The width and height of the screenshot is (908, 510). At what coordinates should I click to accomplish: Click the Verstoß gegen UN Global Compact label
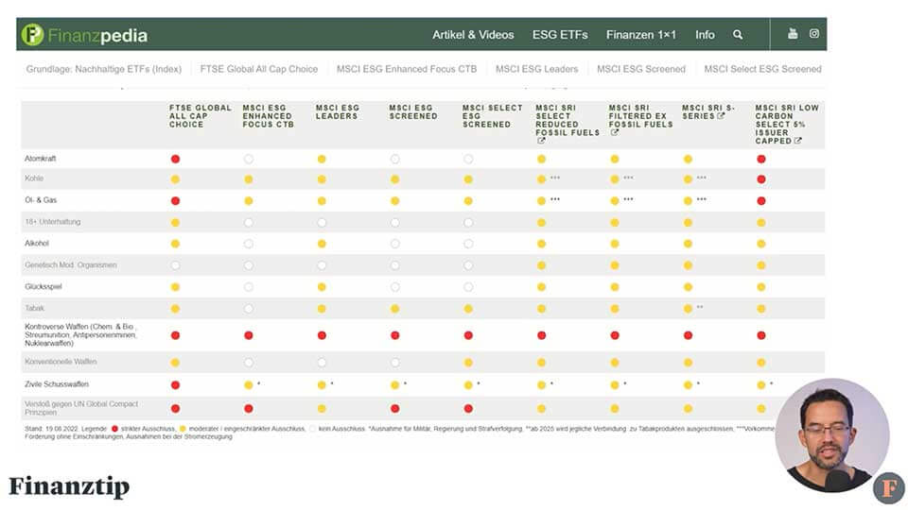81,408
